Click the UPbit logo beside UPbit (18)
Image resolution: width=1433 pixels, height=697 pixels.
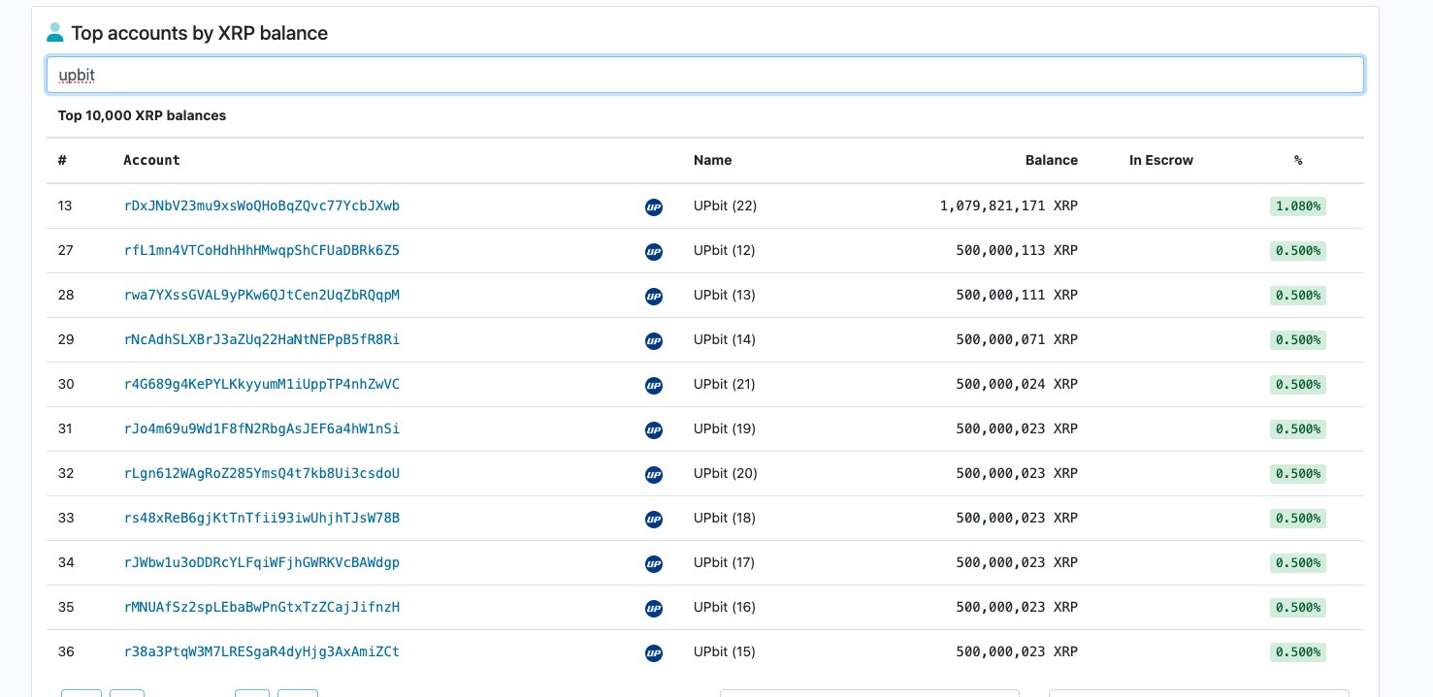(x=654, y=519)
